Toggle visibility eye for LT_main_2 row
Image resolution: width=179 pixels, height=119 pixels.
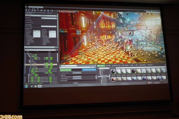click(x=25, y=66)
